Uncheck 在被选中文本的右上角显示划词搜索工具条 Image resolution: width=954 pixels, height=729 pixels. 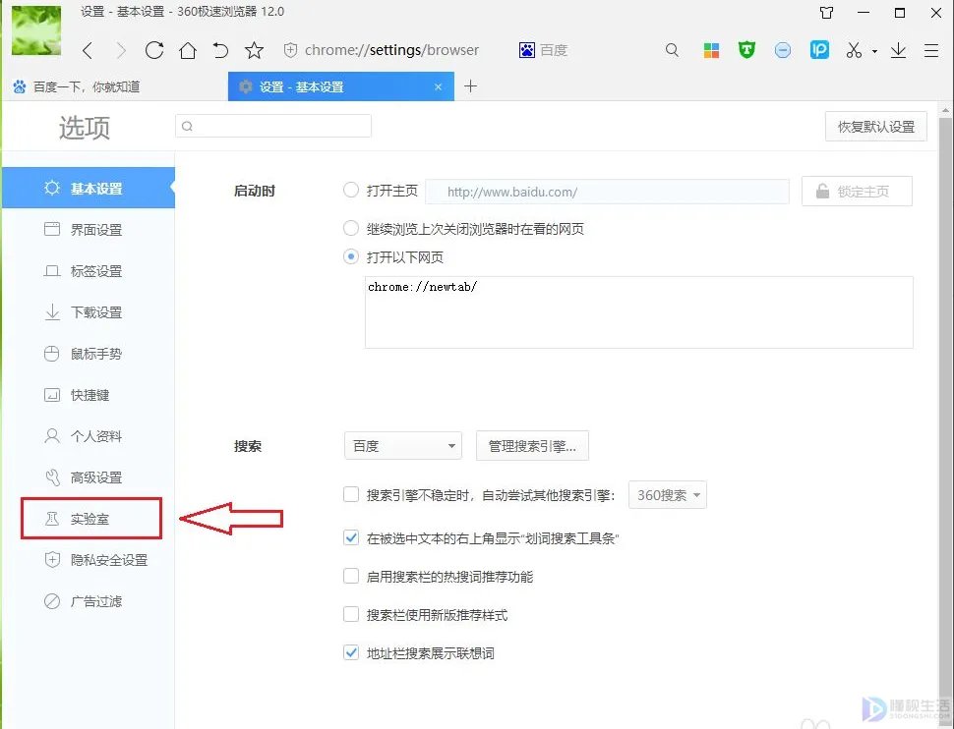(x=351, y=537)
